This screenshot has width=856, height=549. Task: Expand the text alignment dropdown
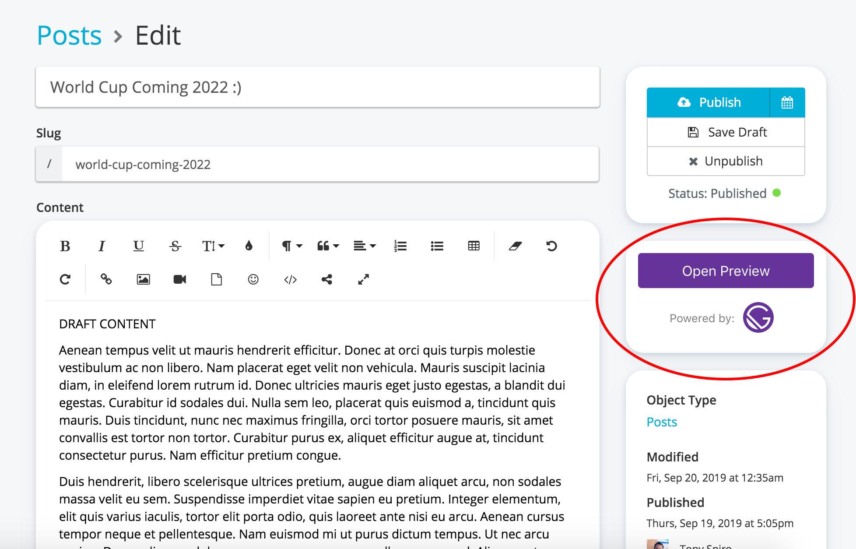[x=365, y=246]
